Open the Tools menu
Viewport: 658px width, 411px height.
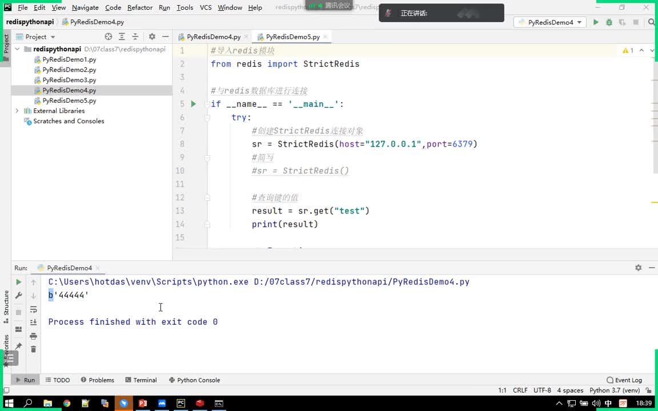coord(184,7)
